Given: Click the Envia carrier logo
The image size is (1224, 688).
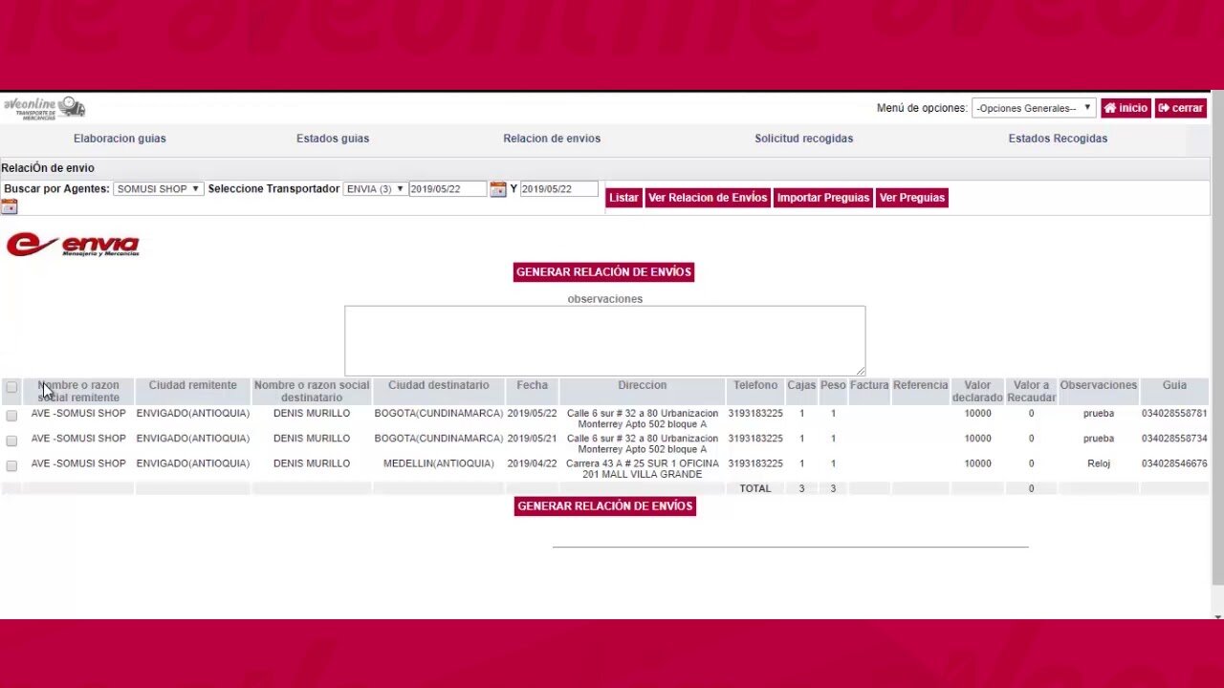Looking at the screenshot, I should (73, 245).
